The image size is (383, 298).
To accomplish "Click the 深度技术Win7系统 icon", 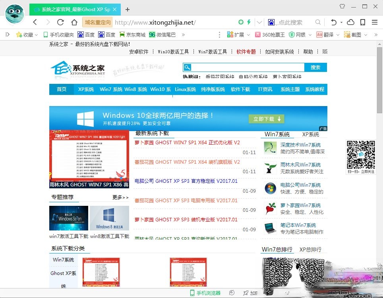I will [x=270, y=148].
